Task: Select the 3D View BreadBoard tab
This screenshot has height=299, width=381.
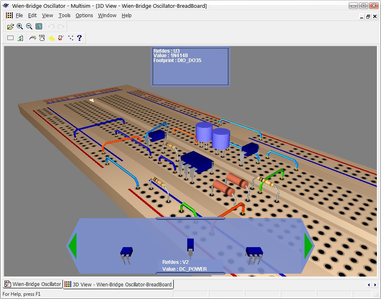Action: [119, 284]
